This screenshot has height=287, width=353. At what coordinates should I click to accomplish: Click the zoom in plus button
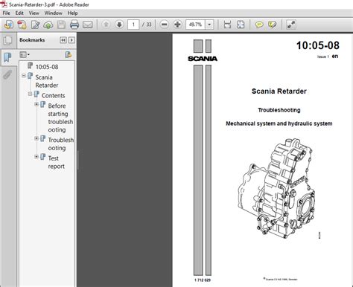tap(177, 25)
